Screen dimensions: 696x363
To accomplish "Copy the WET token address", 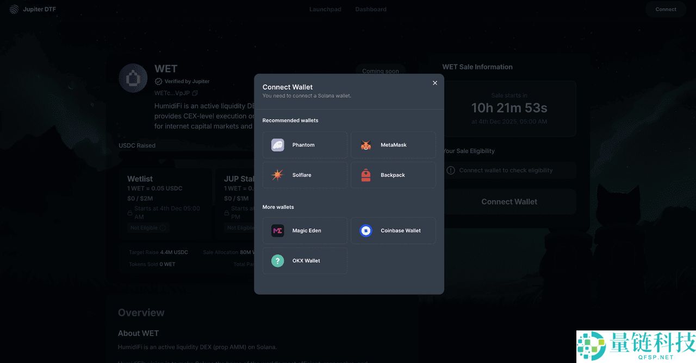I will [195, 93].
